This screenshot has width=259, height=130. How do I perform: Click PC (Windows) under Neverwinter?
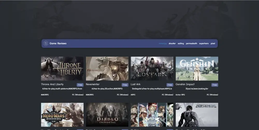coord(123,95)
